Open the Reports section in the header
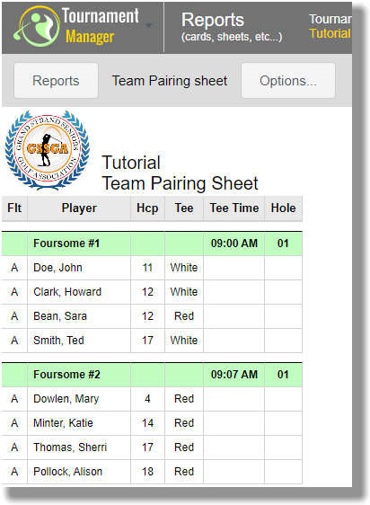 pos(232,27)
